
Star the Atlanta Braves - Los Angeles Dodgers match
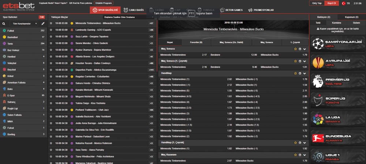pos(51,57)
